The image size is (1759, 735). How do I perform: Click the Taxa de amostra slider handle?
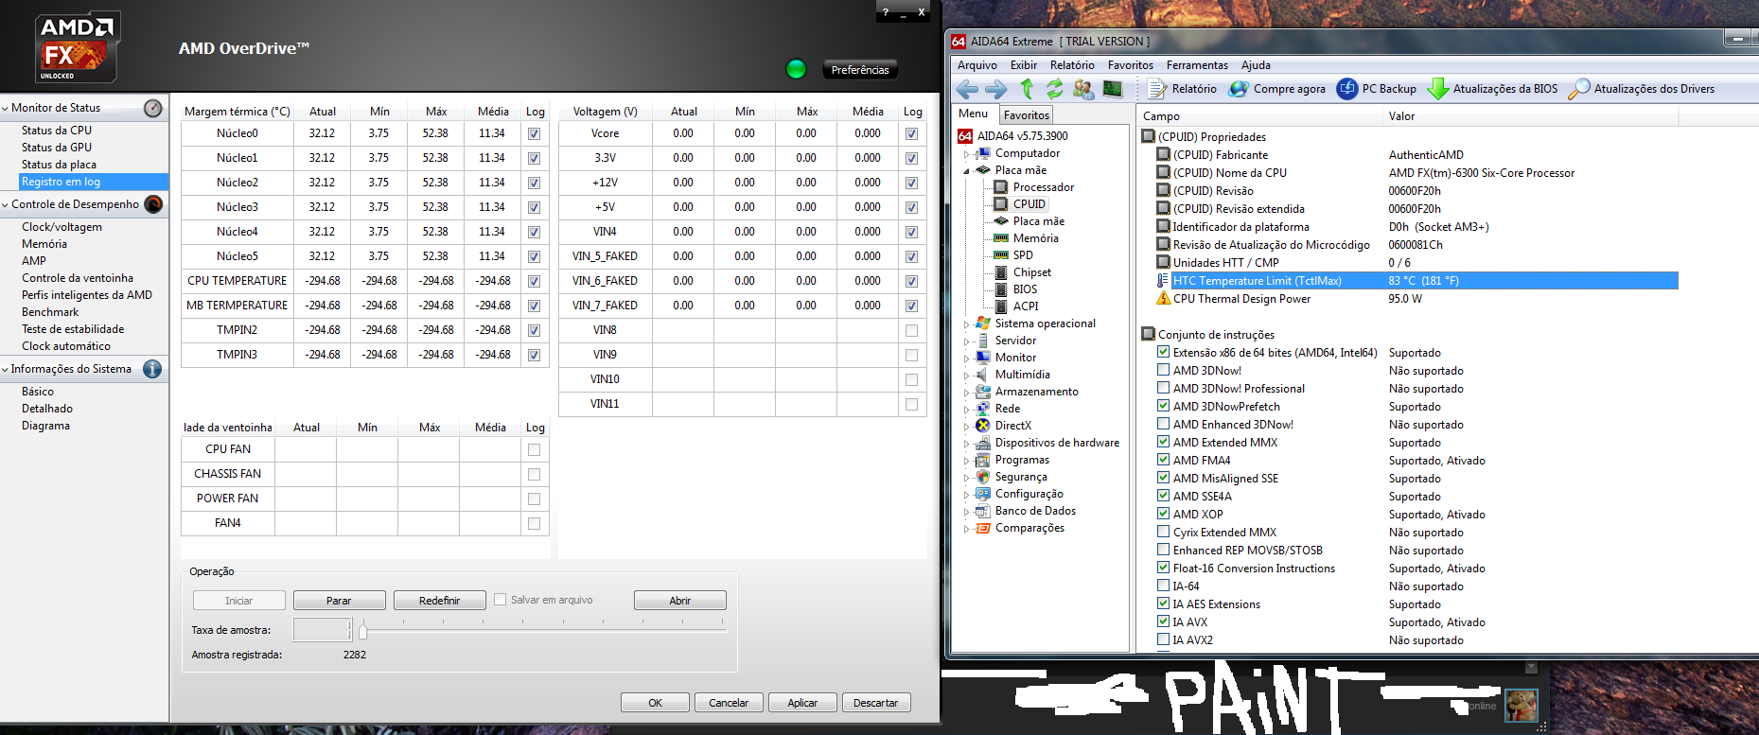point(362,630)
